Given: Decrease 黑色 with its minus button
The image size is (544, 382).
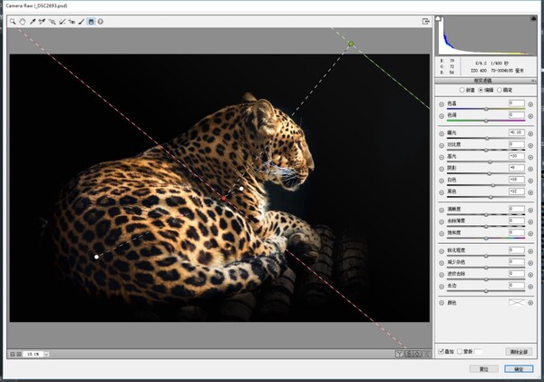Looking at the screenshot, I should [442, 192].
